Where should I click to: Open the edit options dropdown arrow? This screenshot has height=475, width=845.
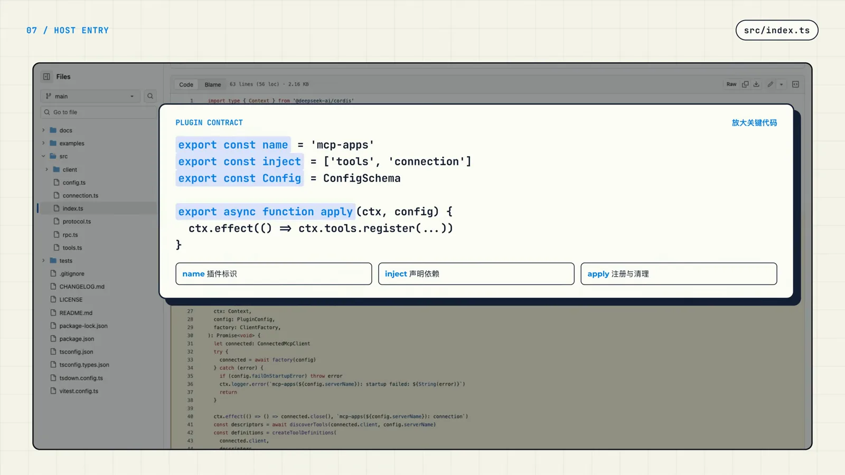coord(782,84)
